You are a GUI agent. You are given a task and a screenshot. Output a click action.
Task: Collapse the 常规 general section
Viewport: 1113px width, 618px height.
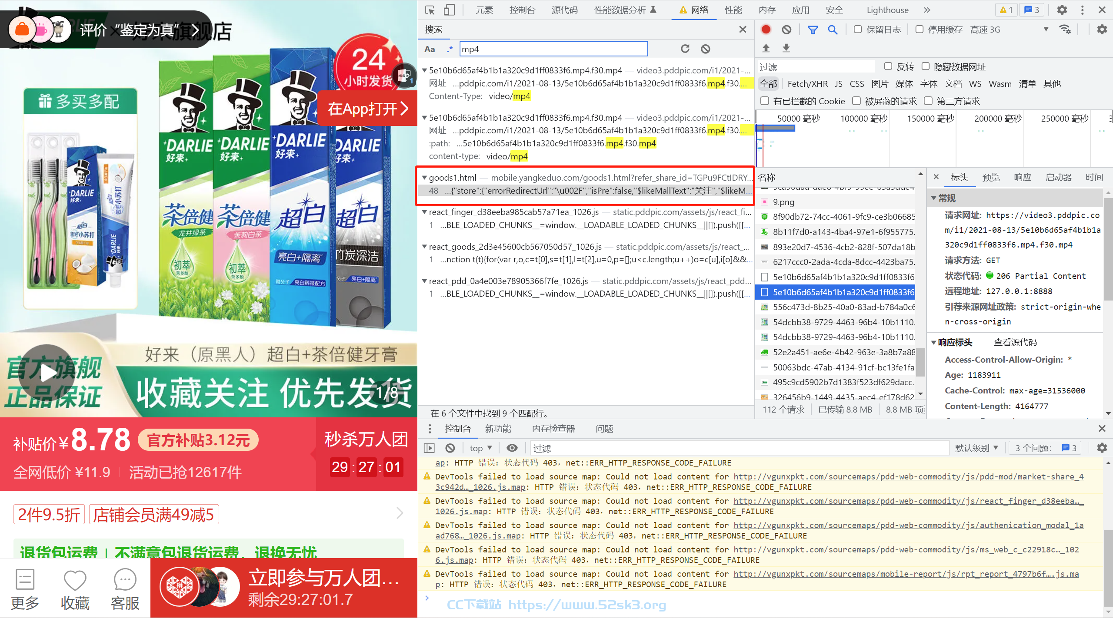[x=933, y=198]
